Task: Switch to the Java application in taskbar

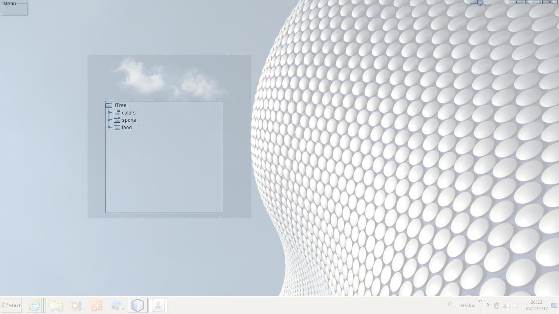Action: tap(158, 305)
